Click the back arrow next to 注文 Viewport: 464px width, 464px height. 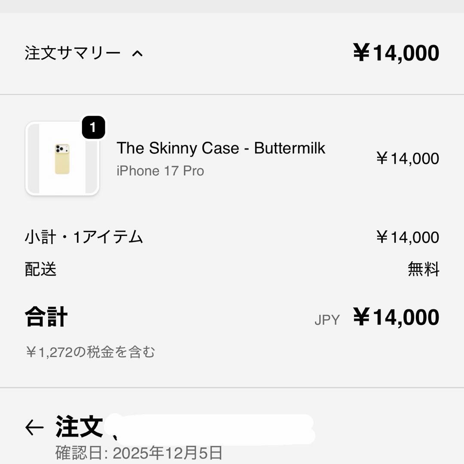click(34, 426)
